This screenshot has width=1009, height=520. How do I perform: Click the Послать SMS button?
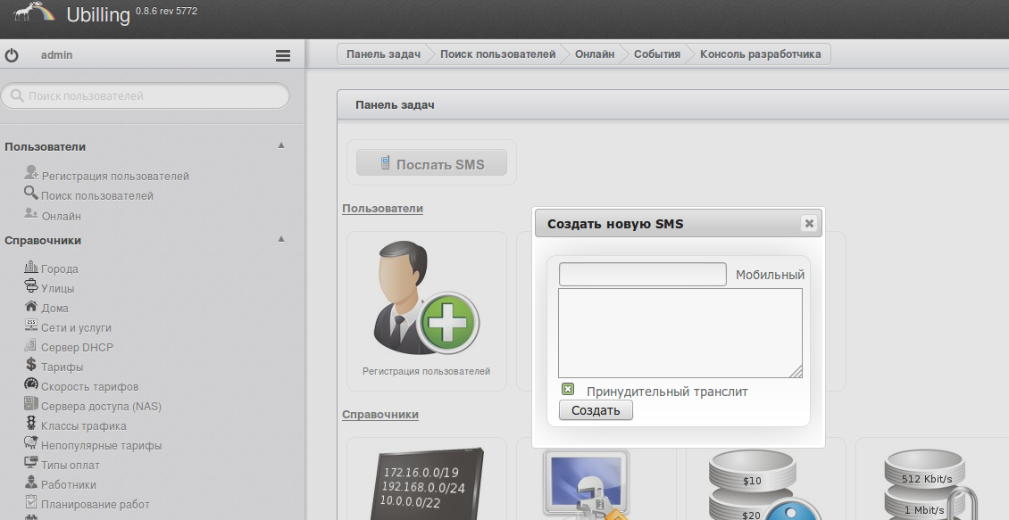click(x=432, y=163)
